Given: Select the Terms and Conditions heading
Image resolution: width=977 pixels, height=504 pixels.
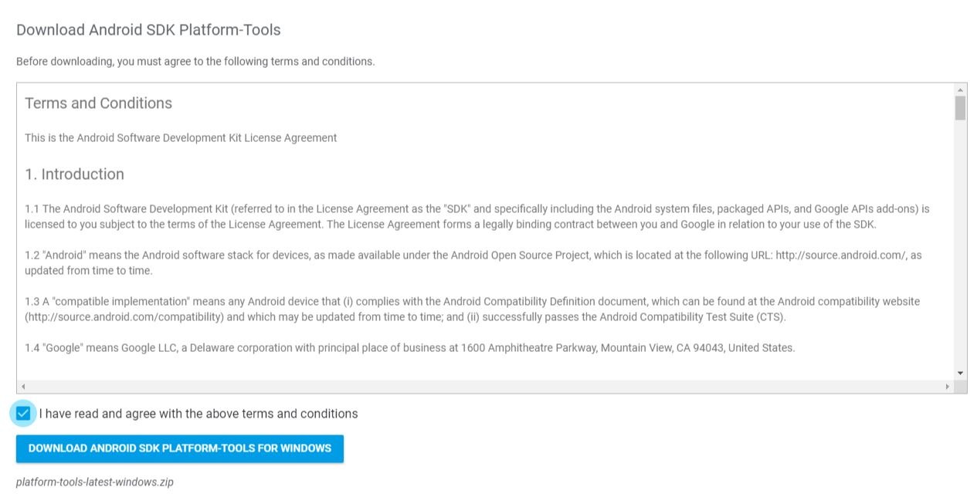Looking at the screenshot, I should click(97, 103).
